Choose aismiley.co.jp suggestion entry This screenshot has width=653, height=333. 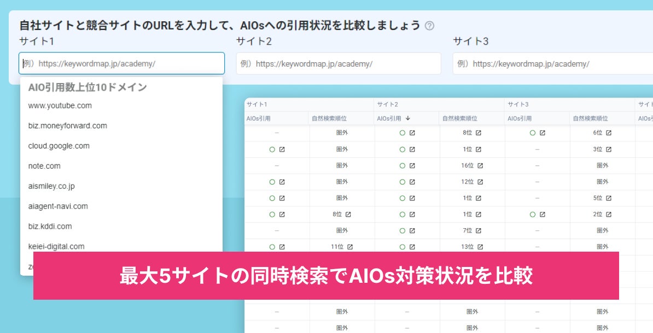[x=51, y=186]
